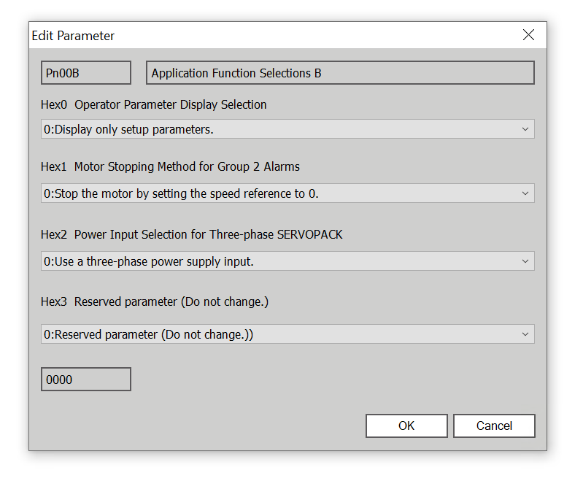Click the Hex3 Reserved parameter label

pyautogui.click(x=155, y=301)
